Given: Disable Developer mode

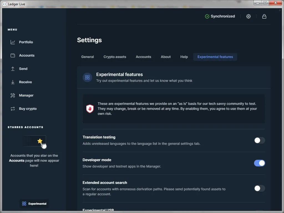Looking at the screenshot, I should point(259,163).
